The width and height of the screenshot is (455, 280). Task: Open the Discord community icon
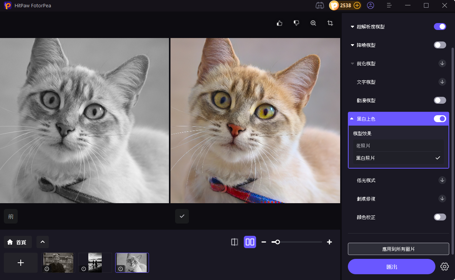[319, 5]
